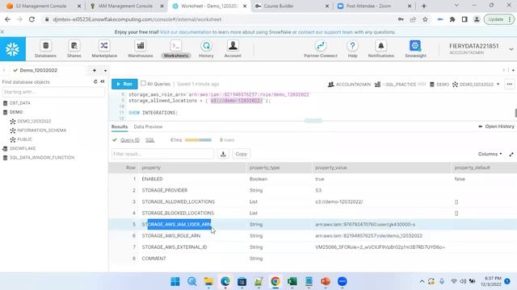
Task: Select the DEMO_12032022 schema in tree
Action: tap(34, 122)
